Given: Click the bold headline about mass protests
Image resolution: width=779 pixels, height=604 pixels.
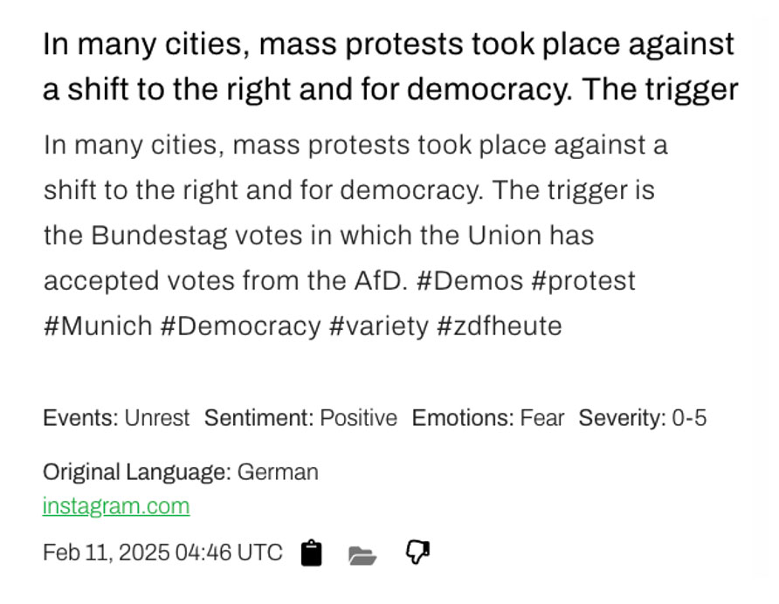Looking at the screenshot, I should point(390,66).
